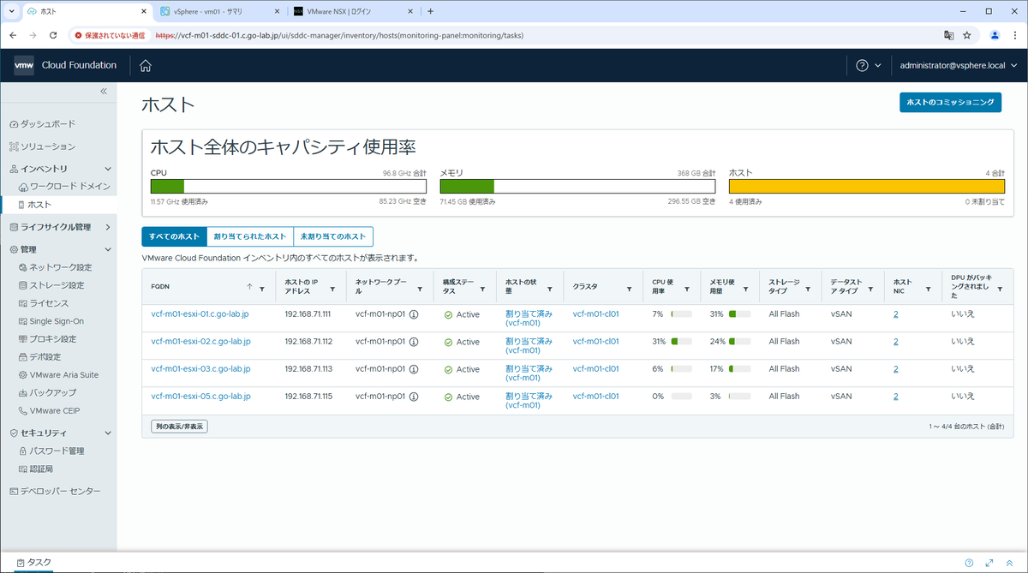Show network pool info for esxi-01 row
Image resolution: width=1028 pixels, height=573 pixels.
coord(414,314)
